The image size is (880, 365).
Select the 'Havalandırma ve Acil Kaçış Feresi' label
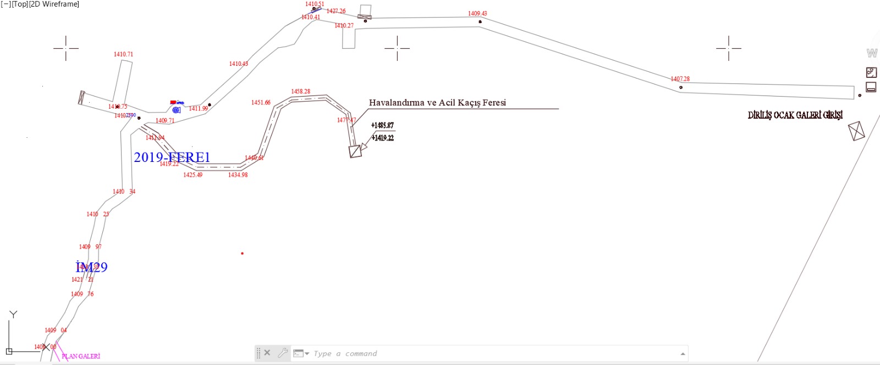pos(437,103)
